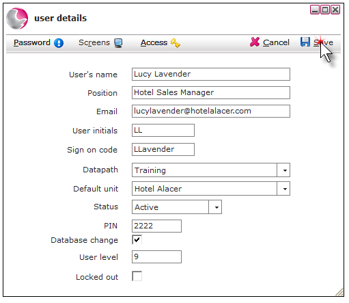This screenshot has height=303, width=349.
Task: Click the pink Cancel X icon
Action: (x=255, y=42)
